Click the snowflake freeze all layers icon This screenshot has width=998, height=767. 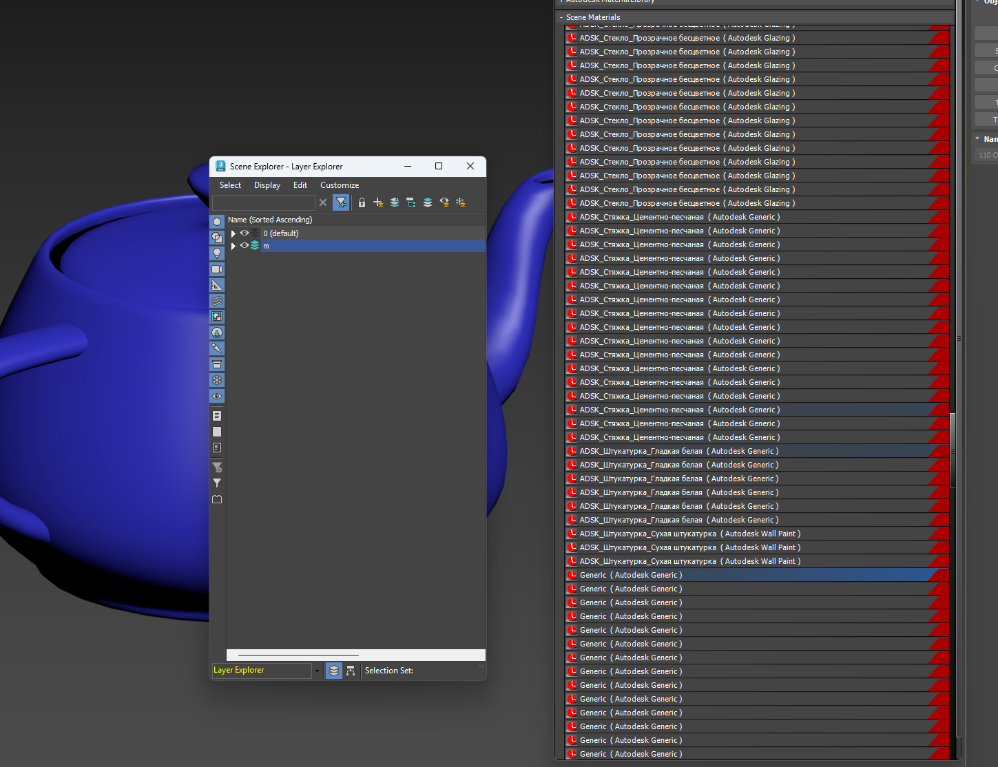(x=461, y=202)
